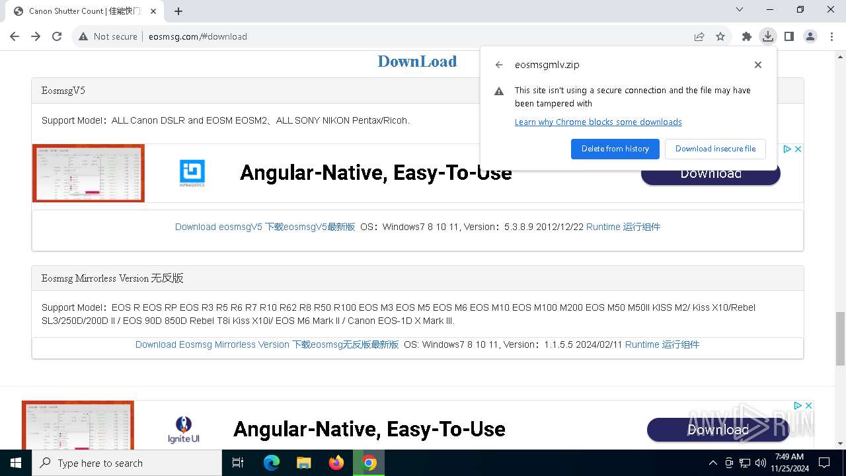Launch Firefox from taskbar
Screen dimensions: 846x476
pyautogui.click(x=336, y=463)
